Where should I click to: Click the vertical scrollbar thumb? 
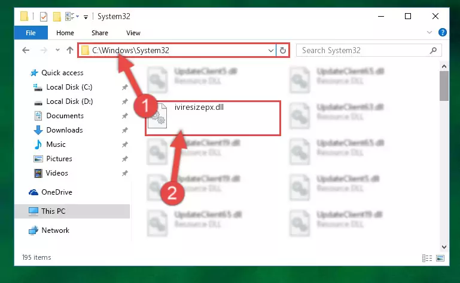444,86
